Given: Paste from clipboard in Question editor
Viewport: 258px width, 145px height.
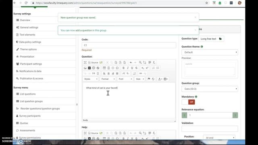Looking at the screenshot, I should [116, 62].
